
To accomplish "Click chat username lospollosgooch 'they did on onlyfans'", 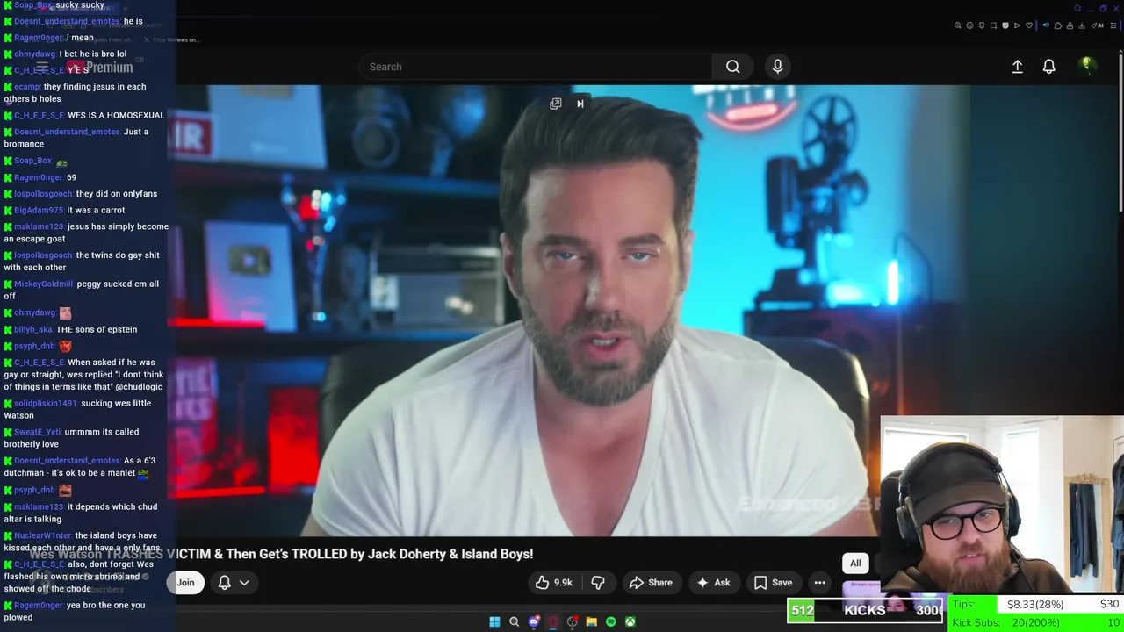I will click(43, 194).
